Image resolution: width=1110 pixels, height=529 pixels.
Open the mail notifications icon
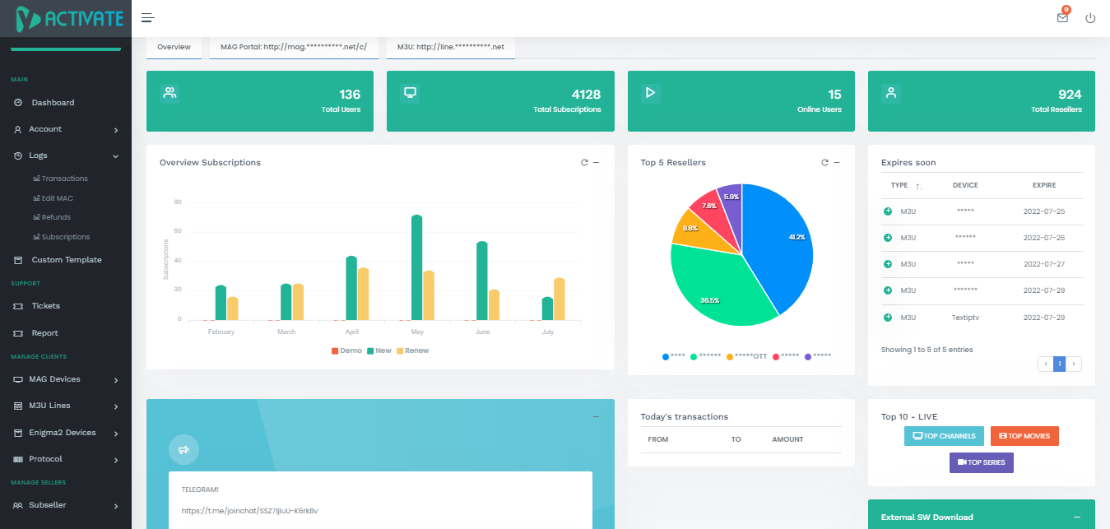pyautogui.click(x=1062, y=17)
